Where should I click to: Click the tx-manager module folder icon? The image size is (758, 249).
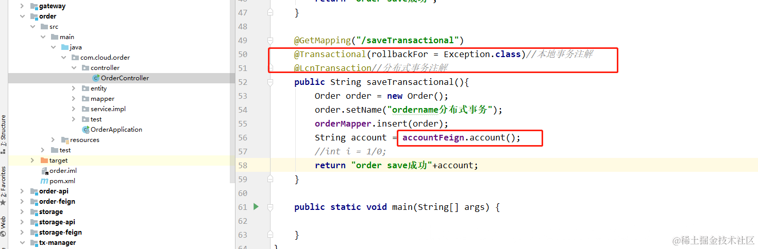[34, 243]
